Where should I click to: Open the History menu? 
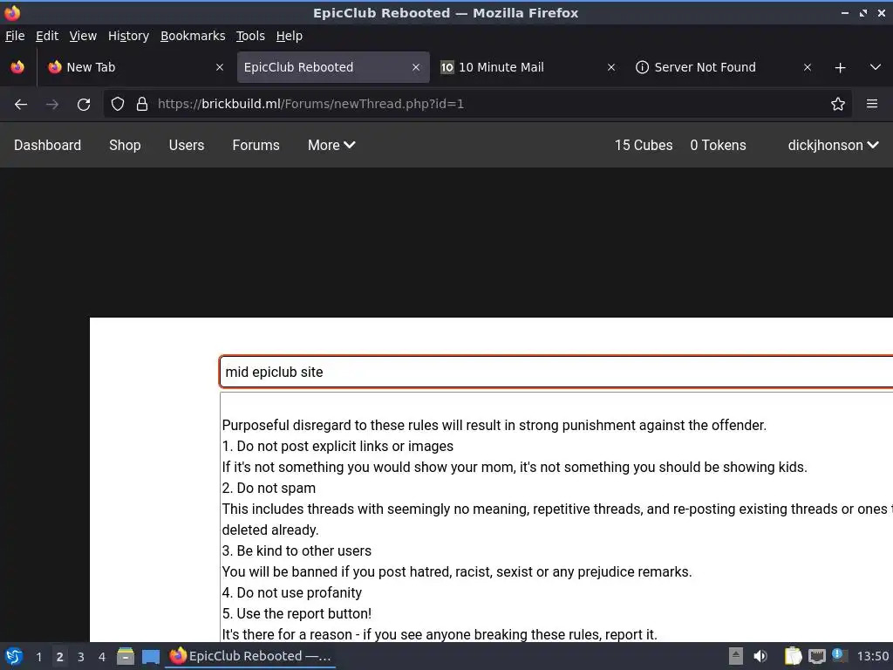(x=129, y=36)
